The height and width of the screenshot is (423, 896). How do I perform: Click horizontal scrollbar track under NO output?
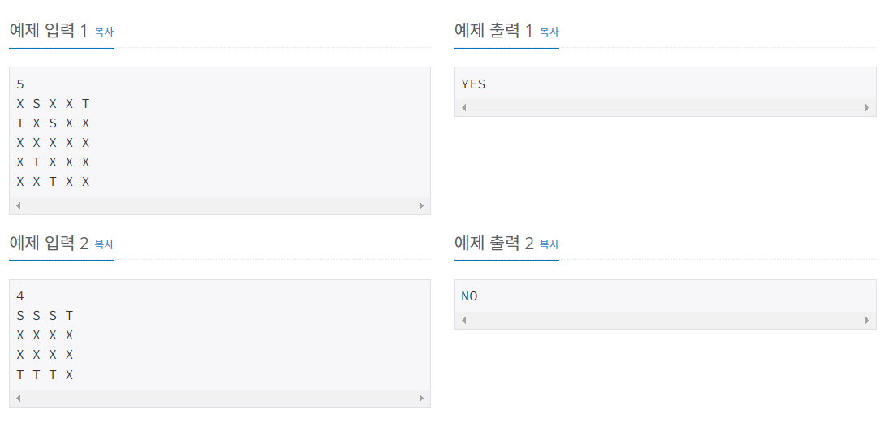point(666,320)
